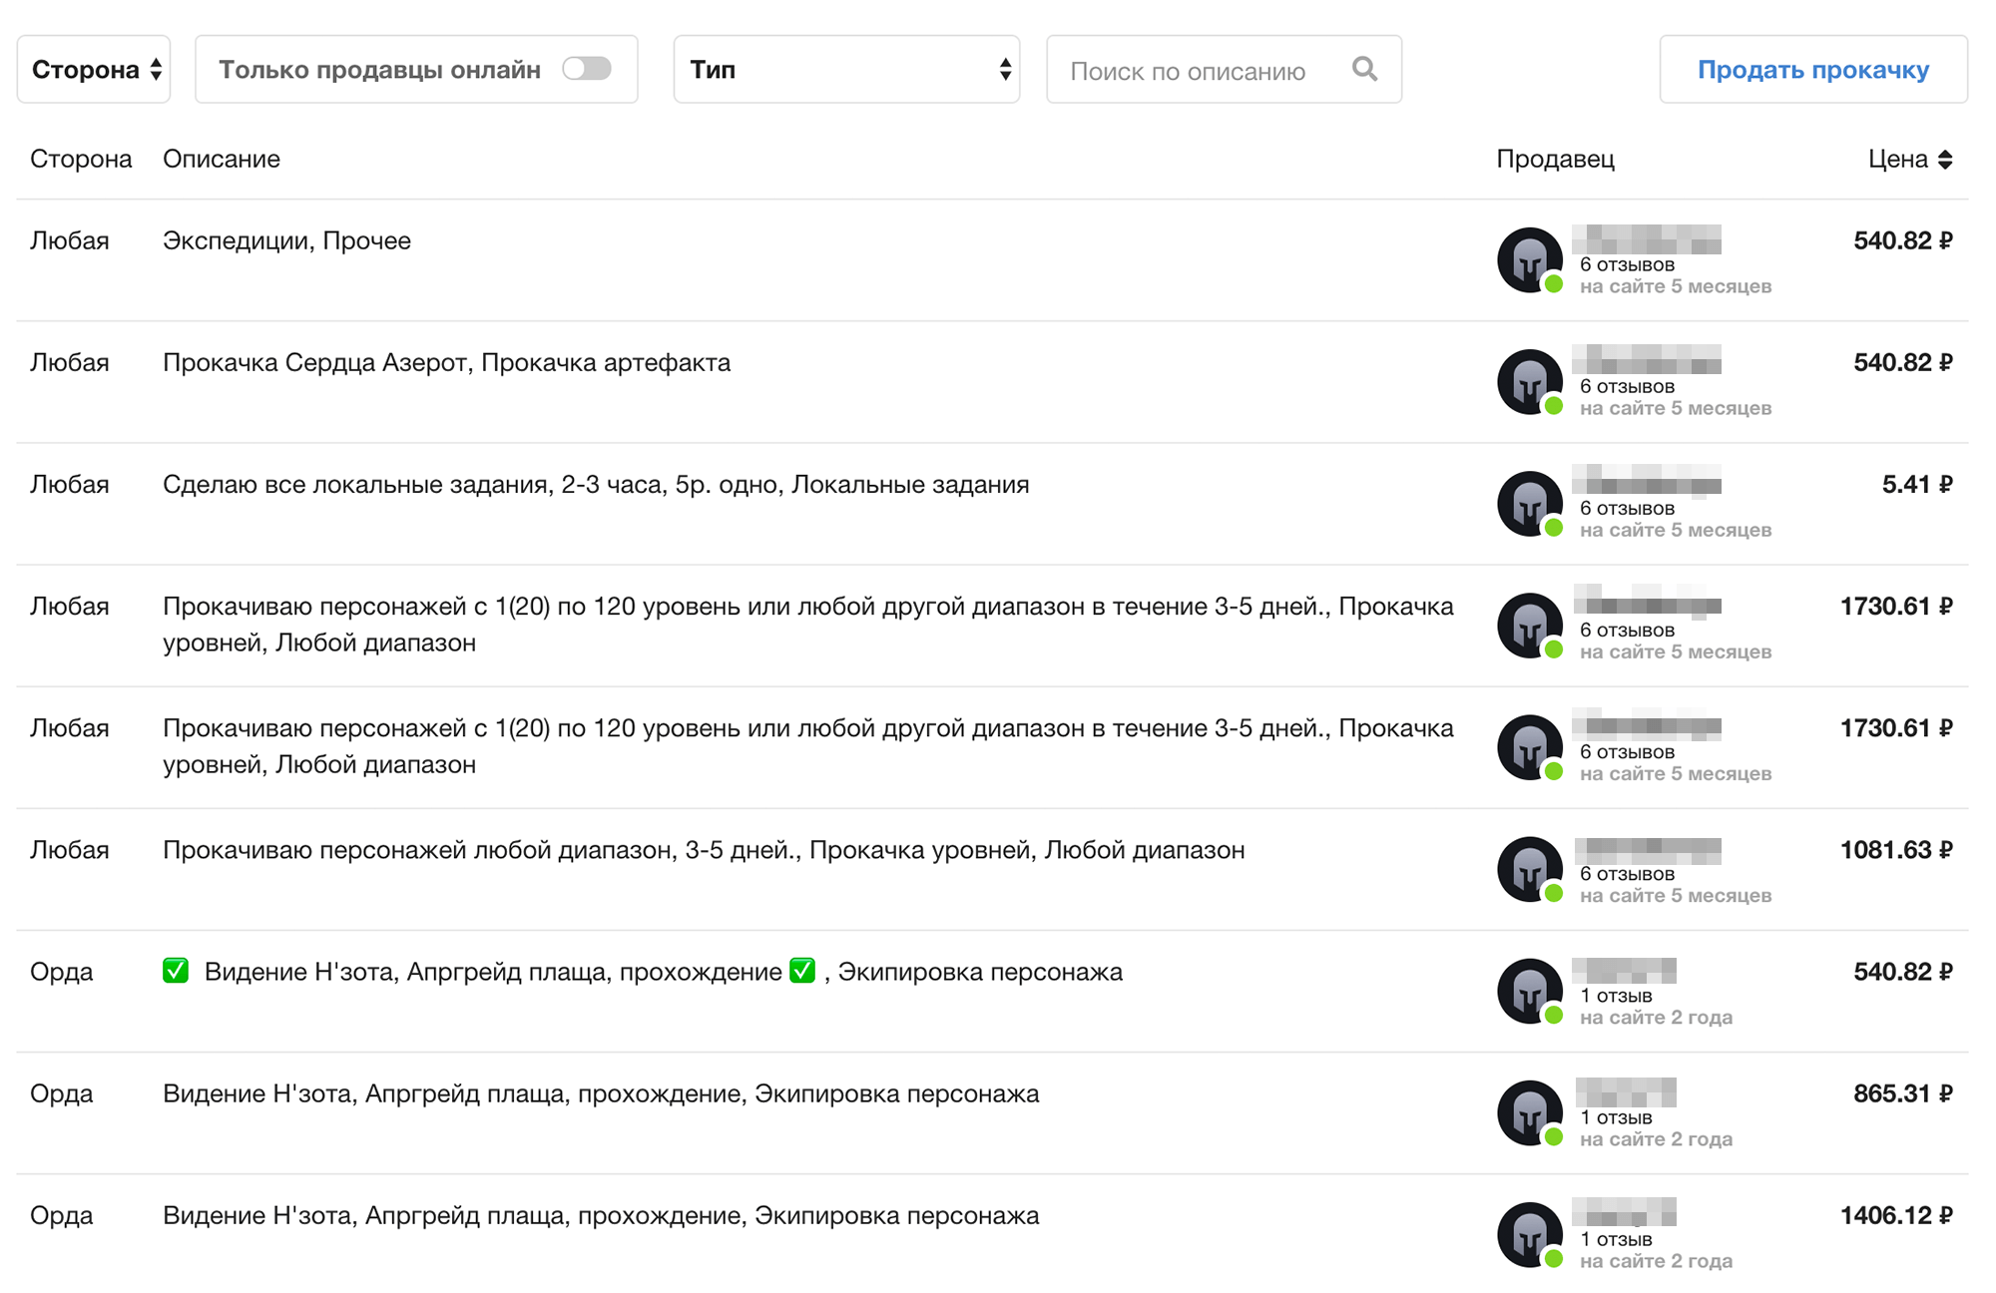Click Орда in Экипировка 540.82 ₽ row

pos(61,972)
